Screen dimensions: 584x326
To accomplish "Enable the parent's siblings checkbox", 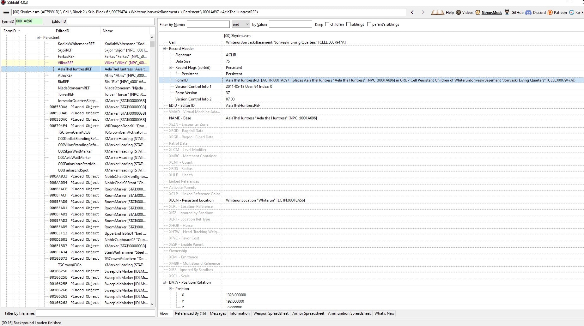I will pyautogui.click(x=369, y=24).
